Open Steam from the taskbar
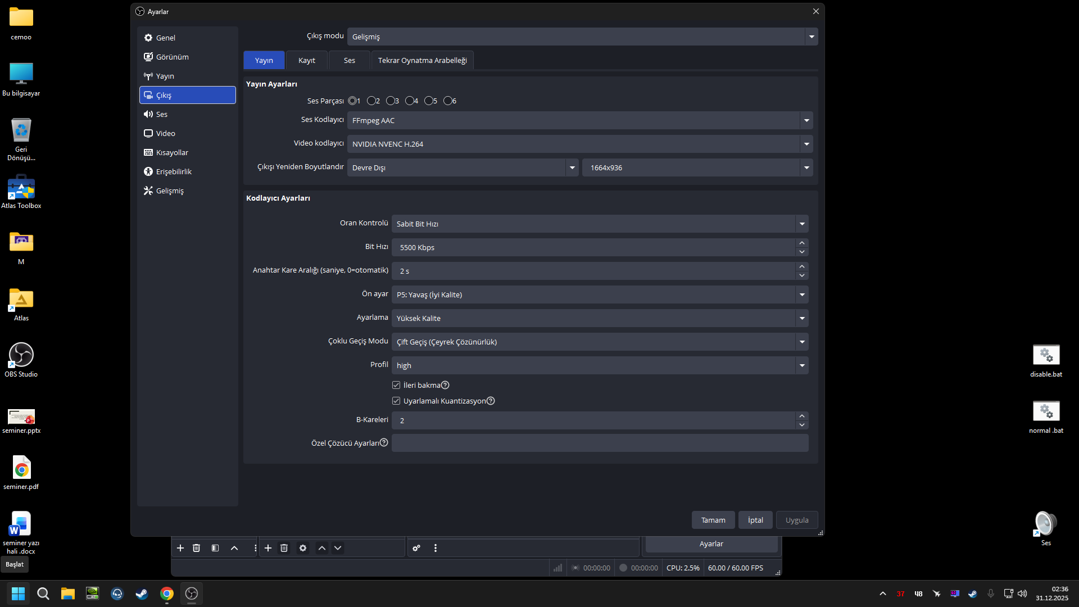The height and width of the screenshot is (607, 1079). click(142, 594)
